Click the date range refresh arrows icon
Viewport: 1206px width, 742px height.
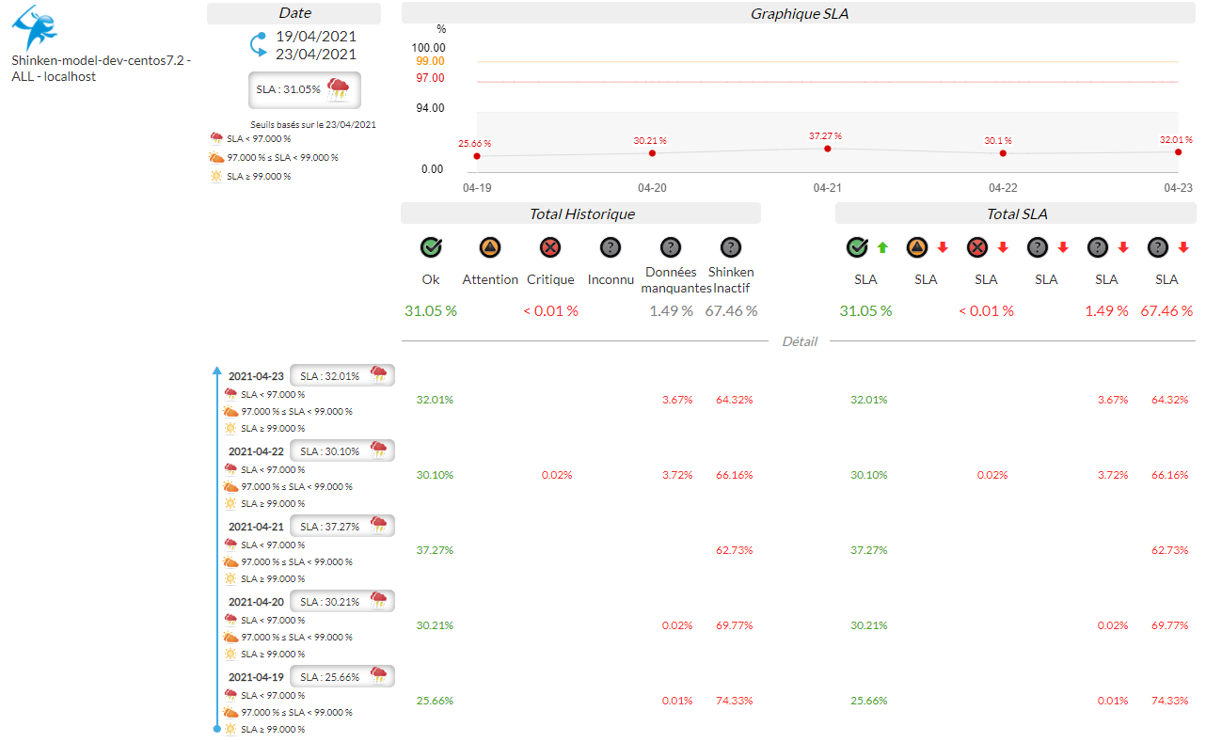tap(258, 45)
